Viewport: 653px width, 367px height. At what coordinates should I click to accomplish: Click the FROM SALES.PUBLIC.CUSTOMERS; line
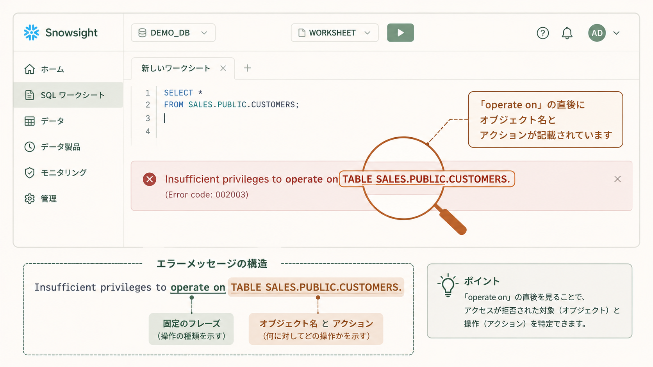click(231, 105)
